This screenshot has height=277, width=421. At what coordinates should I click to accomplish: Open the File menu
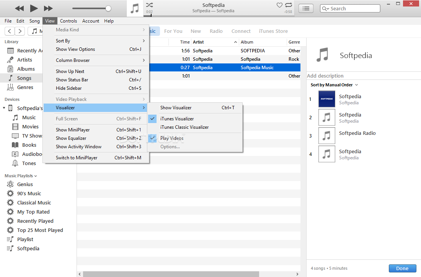pos(8,21)
